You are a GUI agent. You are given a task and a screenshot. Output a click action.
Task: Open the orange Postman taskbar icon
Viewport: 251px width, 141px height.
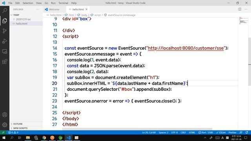(x=52, y=137)
